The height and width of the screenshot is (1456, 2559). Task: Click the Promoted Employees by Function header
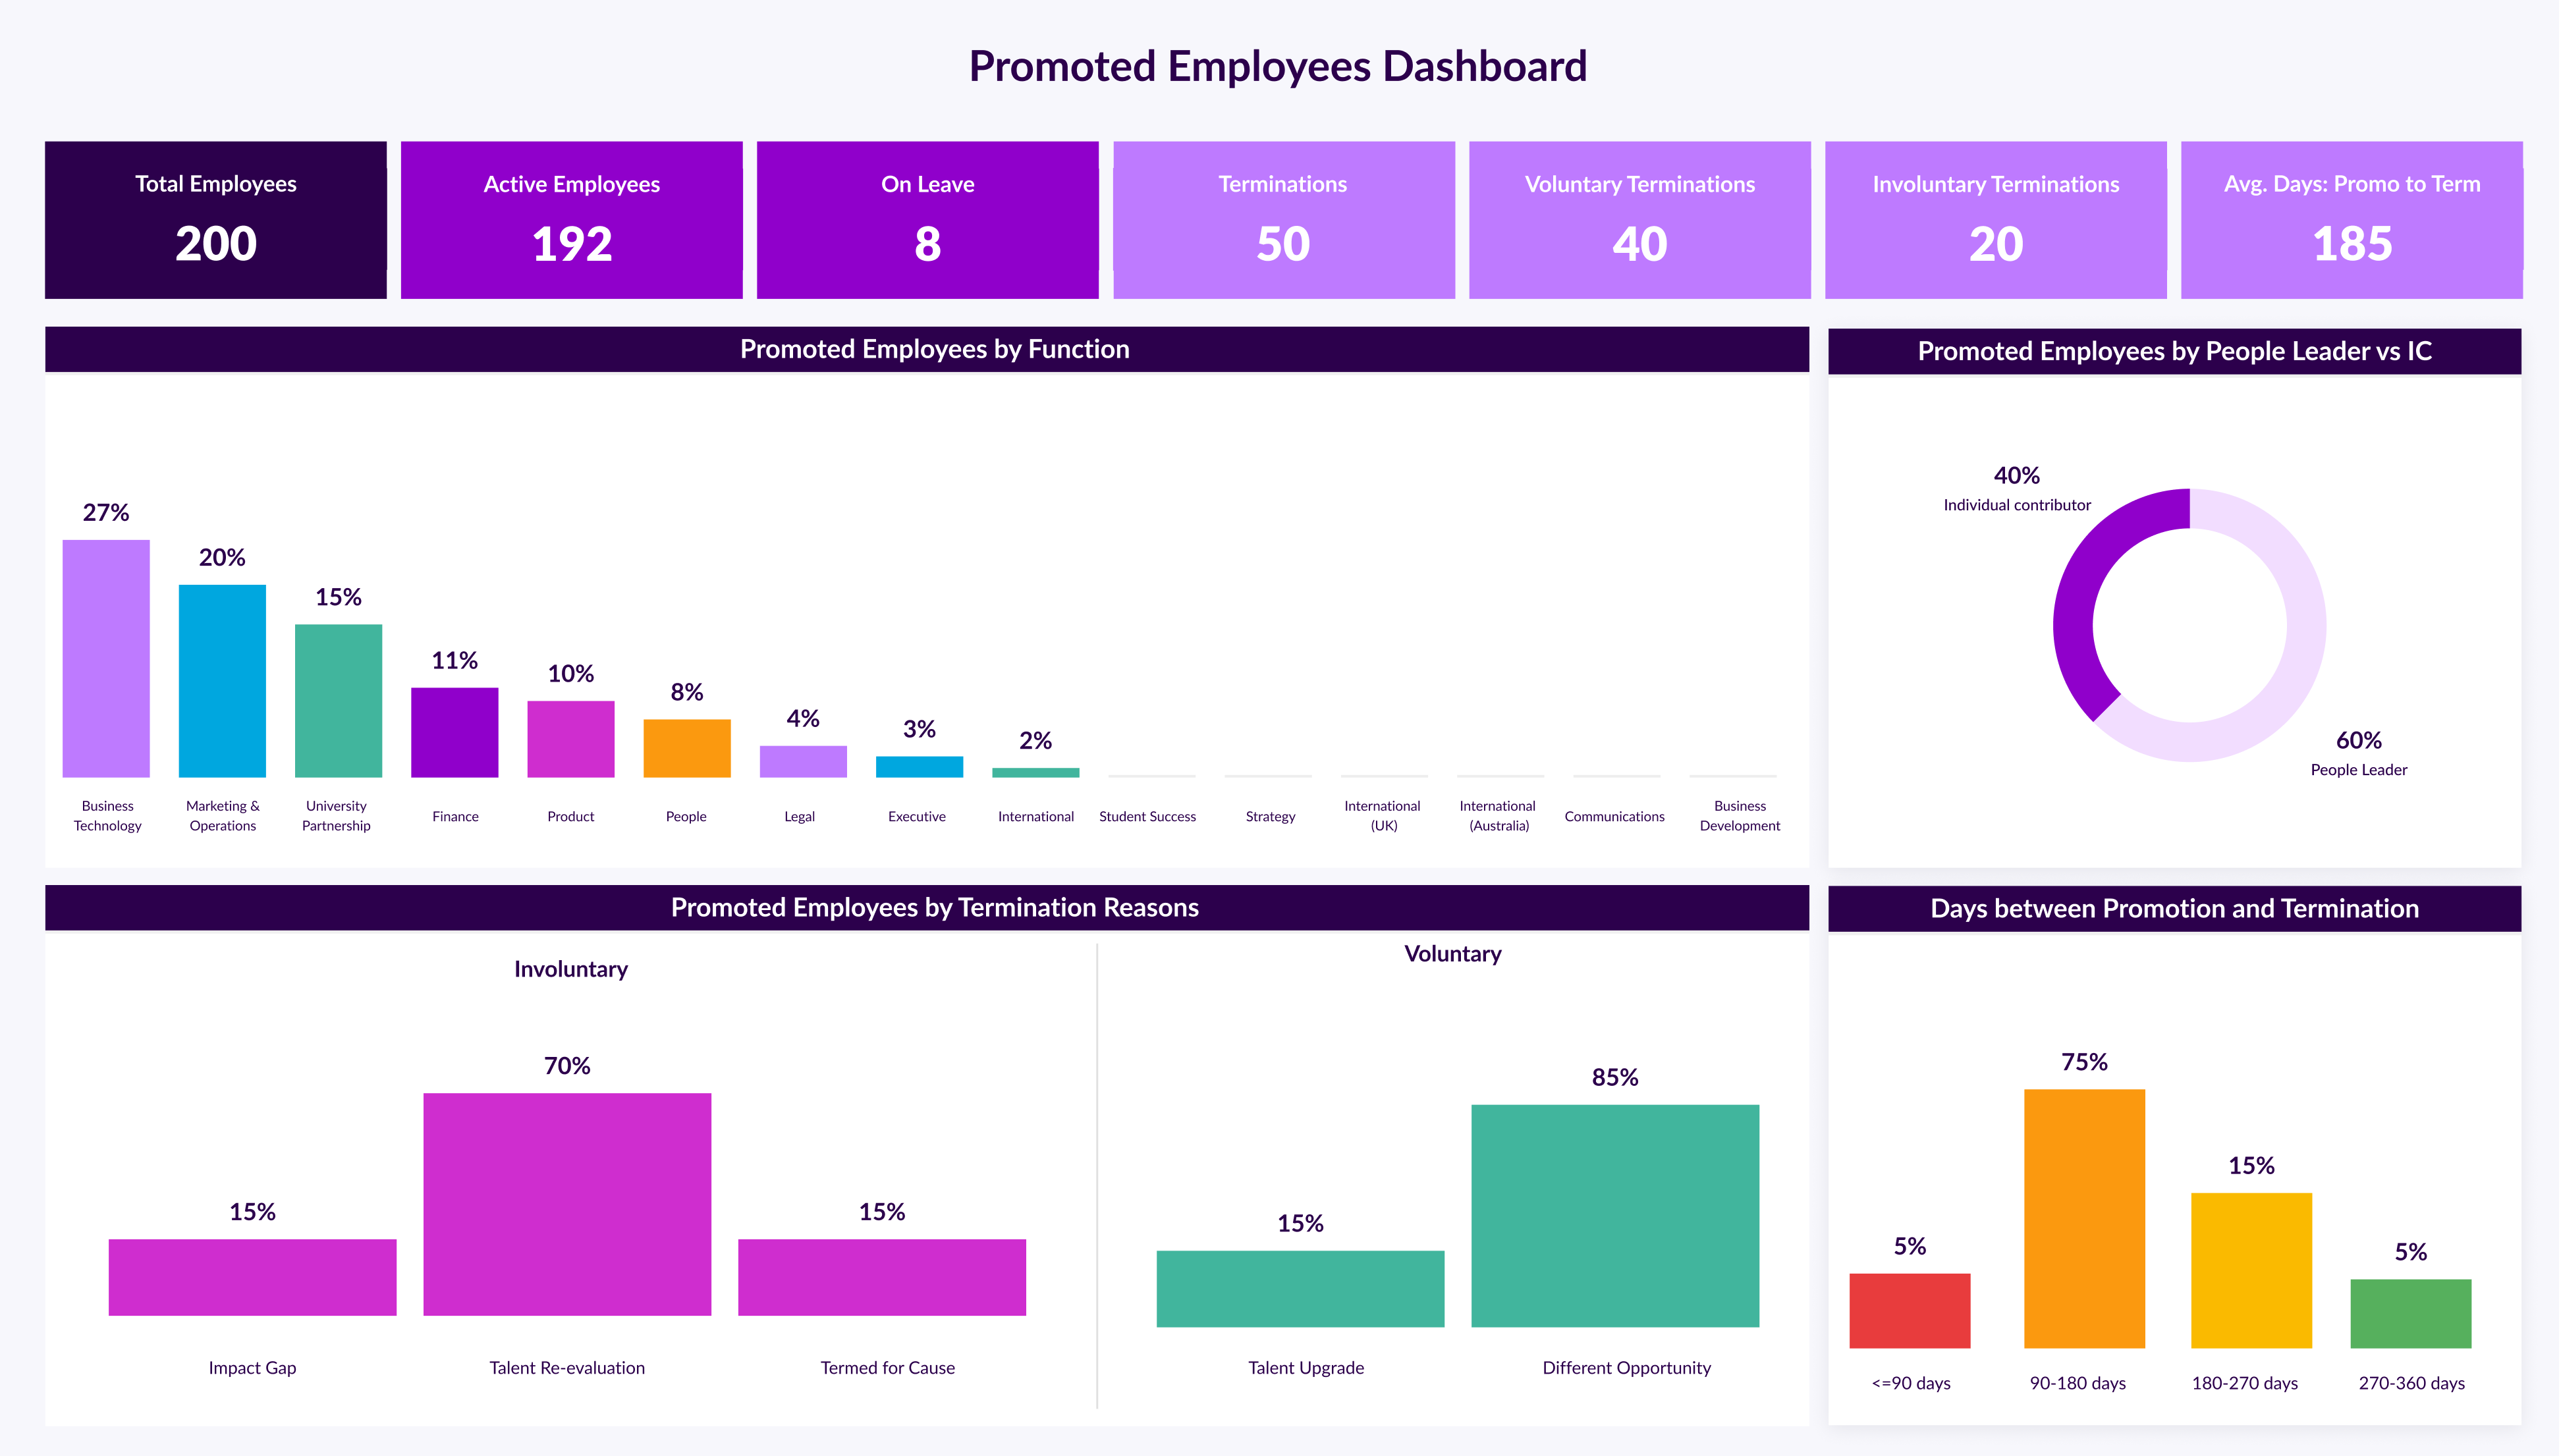pyautogui.click(x=927, y=349)
